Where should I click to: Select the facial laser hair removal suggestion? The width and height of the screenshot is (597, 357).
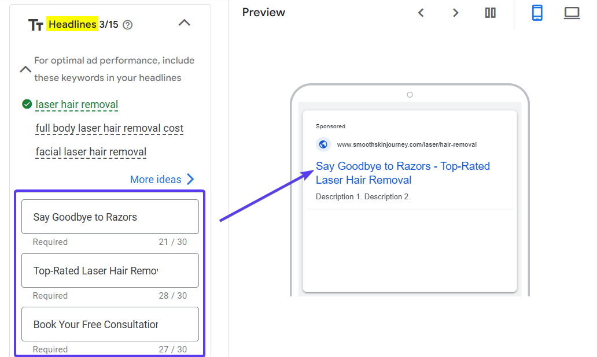point(91,152)
